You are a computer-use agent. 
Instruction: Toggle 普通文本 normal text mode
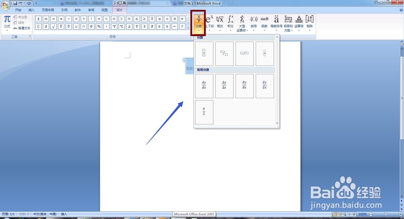pos(22,28)
